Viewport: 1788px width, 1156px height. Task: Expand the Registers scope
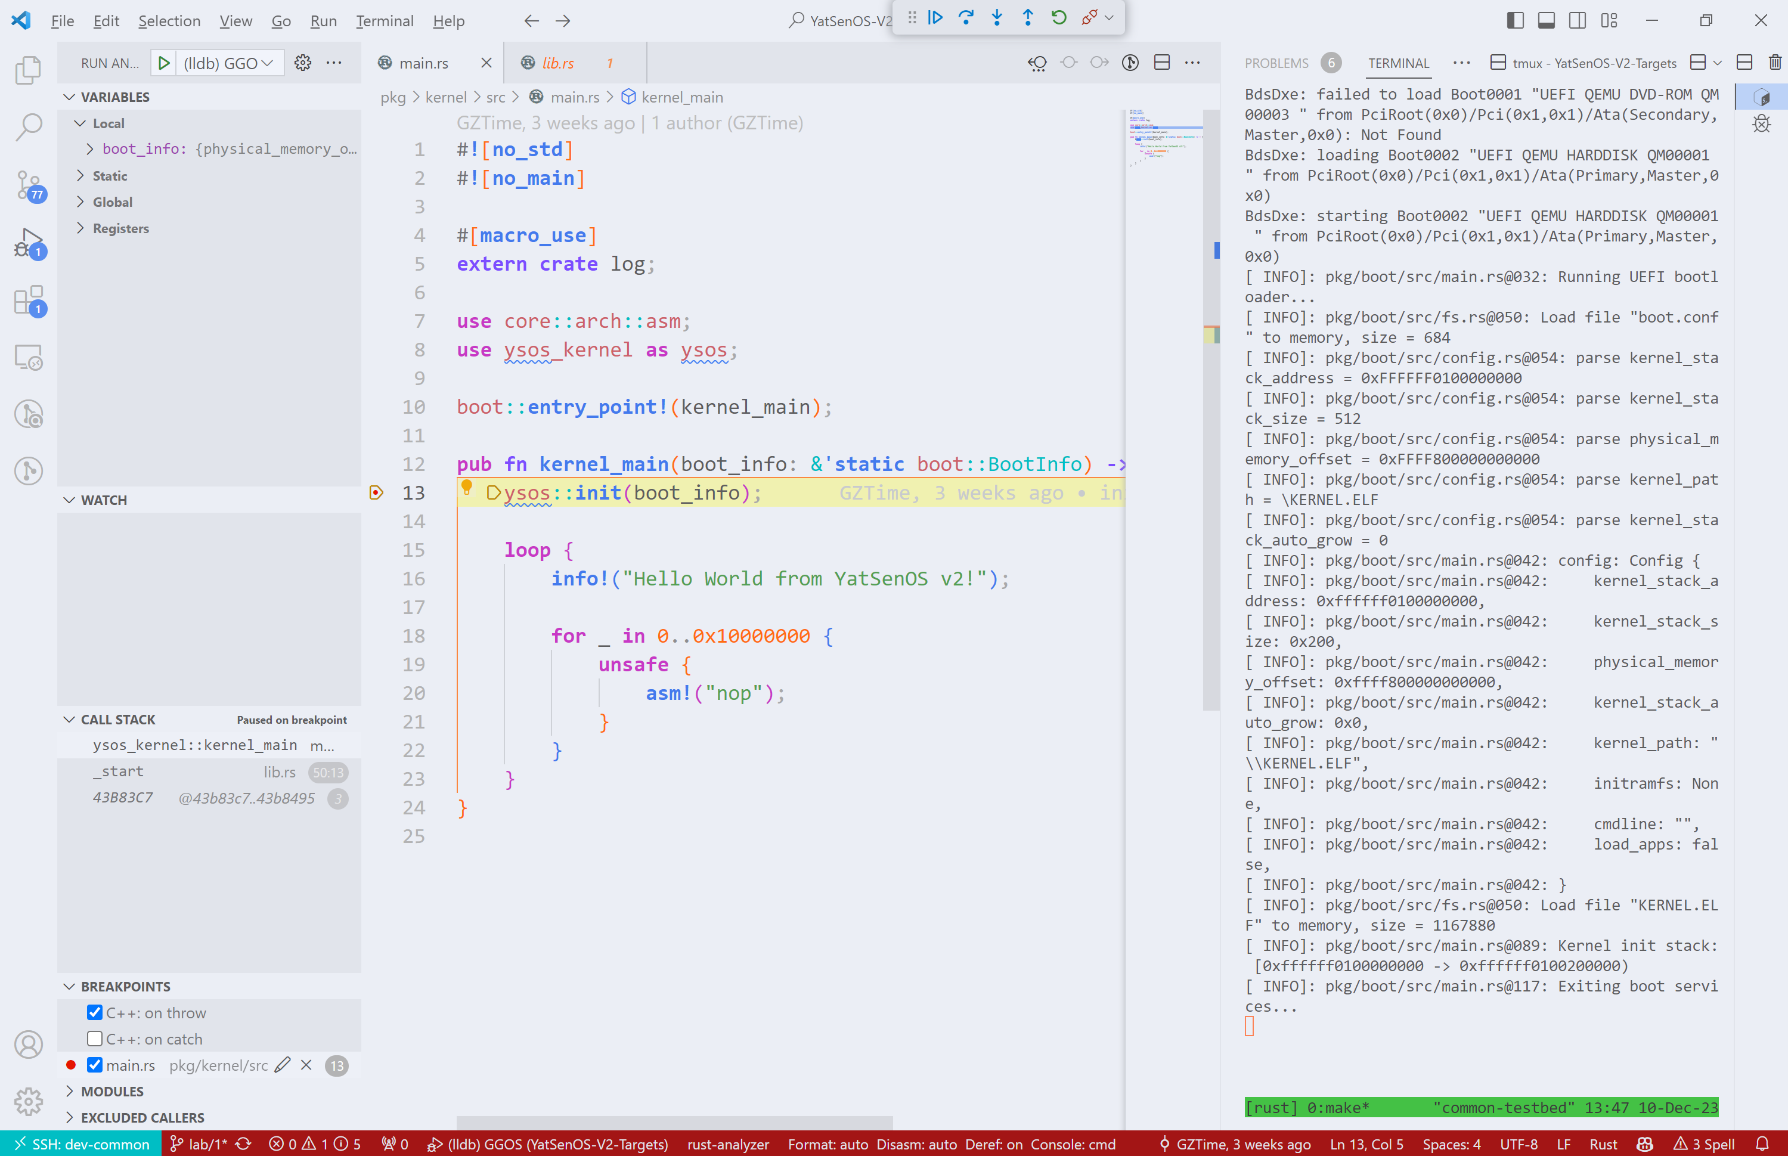point(80,228)
